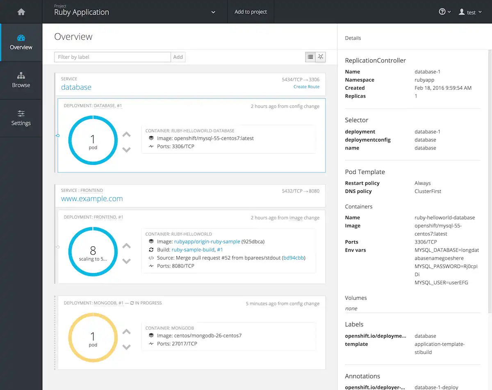Scale up the database deployment pods
Viewport: 492px width, 390px height.
(127, 135)
